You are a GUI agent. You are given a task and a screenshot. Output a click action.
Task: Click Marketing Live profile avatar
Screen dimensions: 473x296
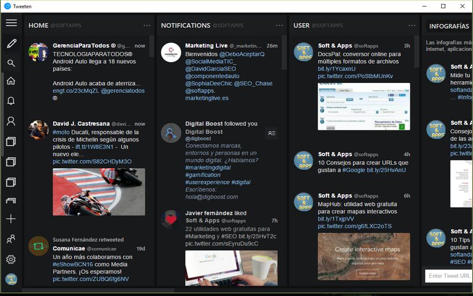[171, 52]
